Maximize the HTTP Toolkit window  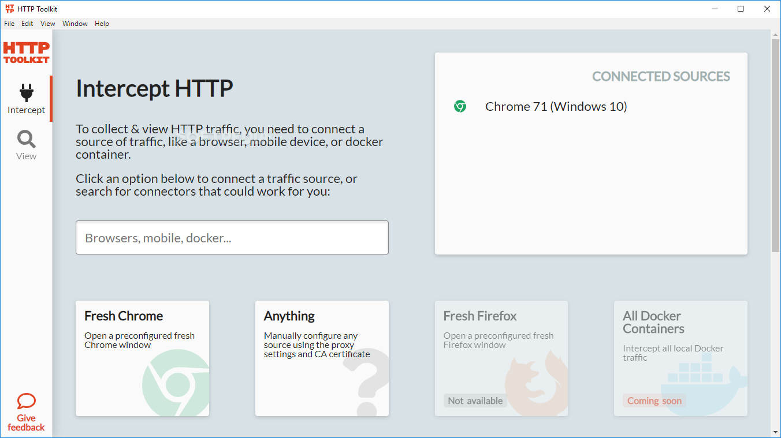coord(741,9)
